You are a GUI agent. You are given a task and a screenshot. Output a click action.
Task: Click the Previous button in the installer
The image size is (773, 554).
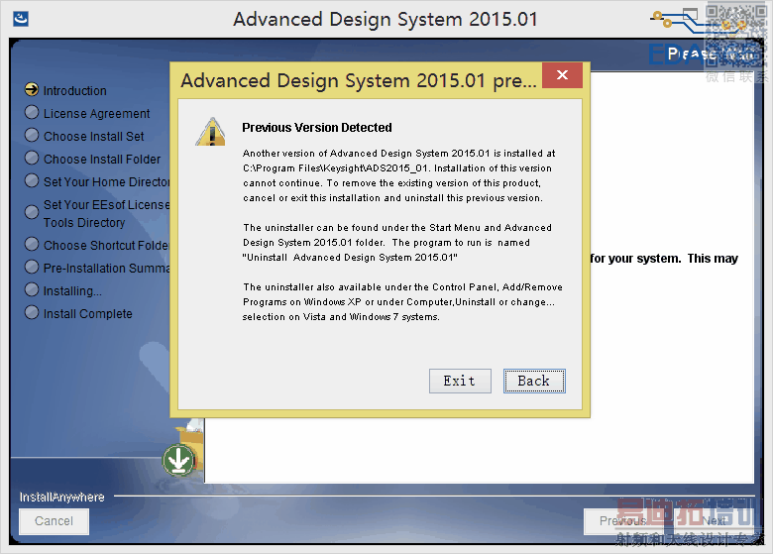622,521
